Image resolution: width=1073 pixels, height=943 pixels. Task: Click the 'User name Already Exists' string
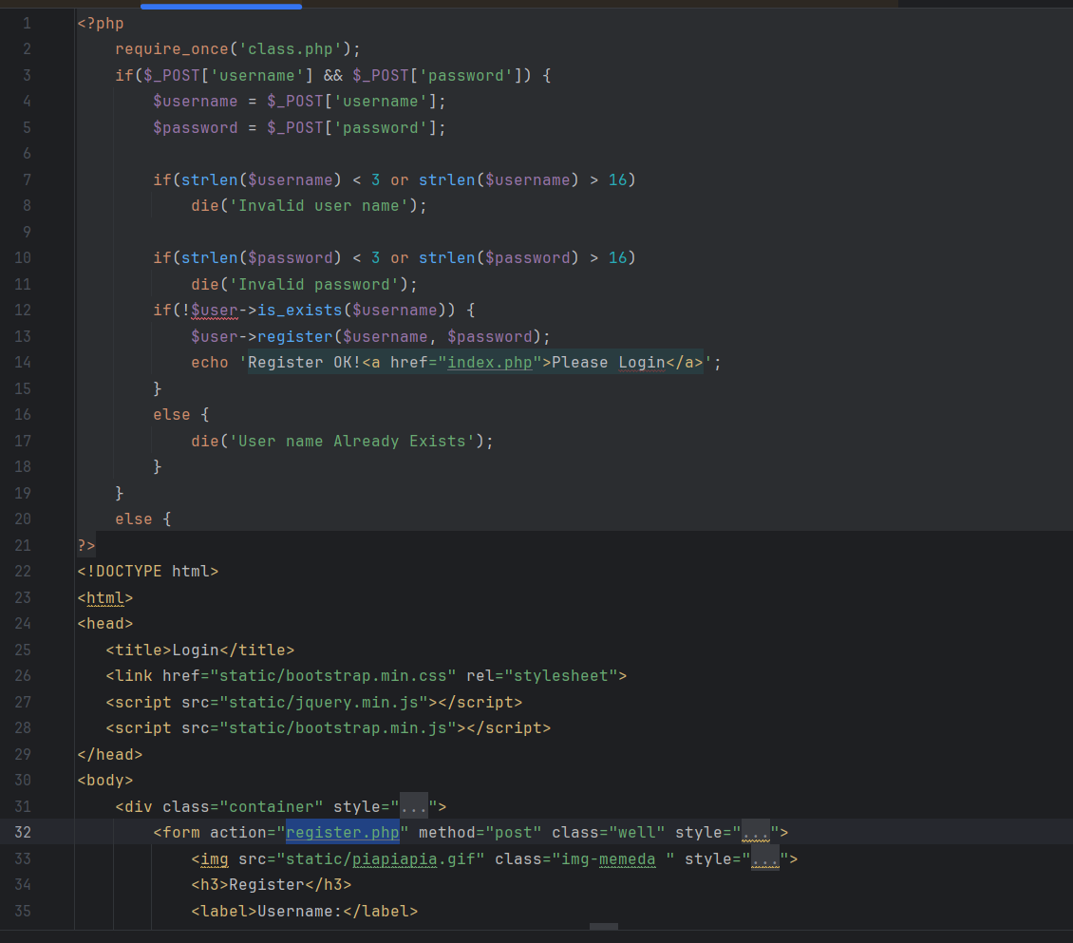[352, 441]
